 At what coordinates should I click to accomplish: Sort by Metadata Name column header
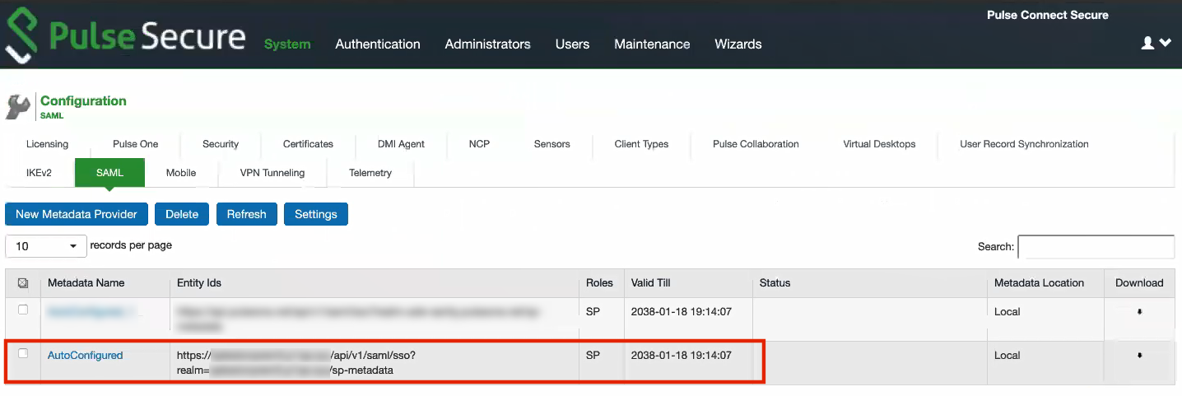click(86, 282)
